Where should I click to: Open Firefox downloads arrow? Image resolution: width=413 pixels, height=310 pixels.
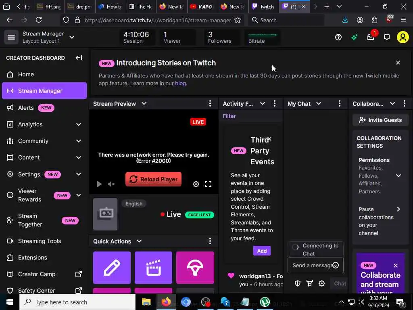pos(345,20)
